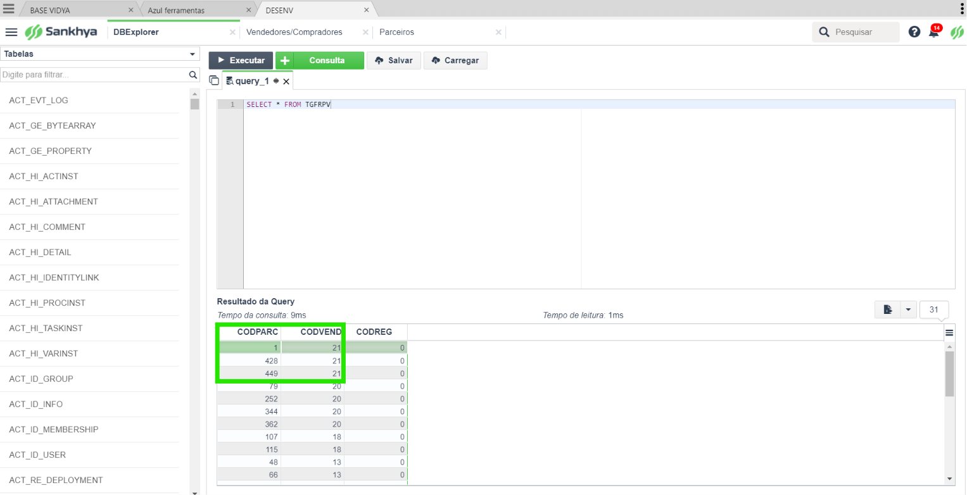967x495 pixels.
Task: Close the query_1 tab
Action: [286, 81]
